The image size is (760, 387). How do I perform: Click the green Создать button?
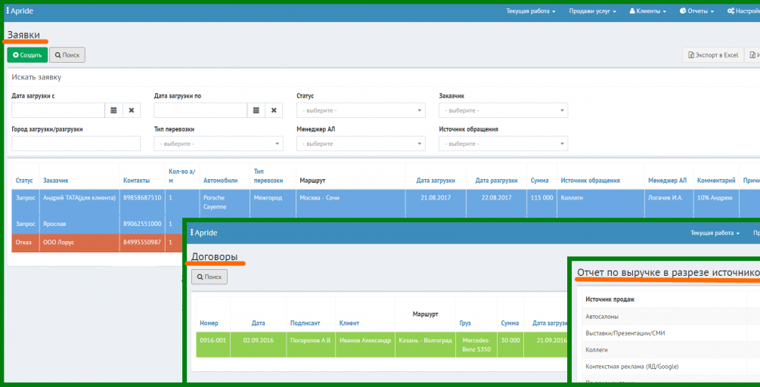(28, 55)
